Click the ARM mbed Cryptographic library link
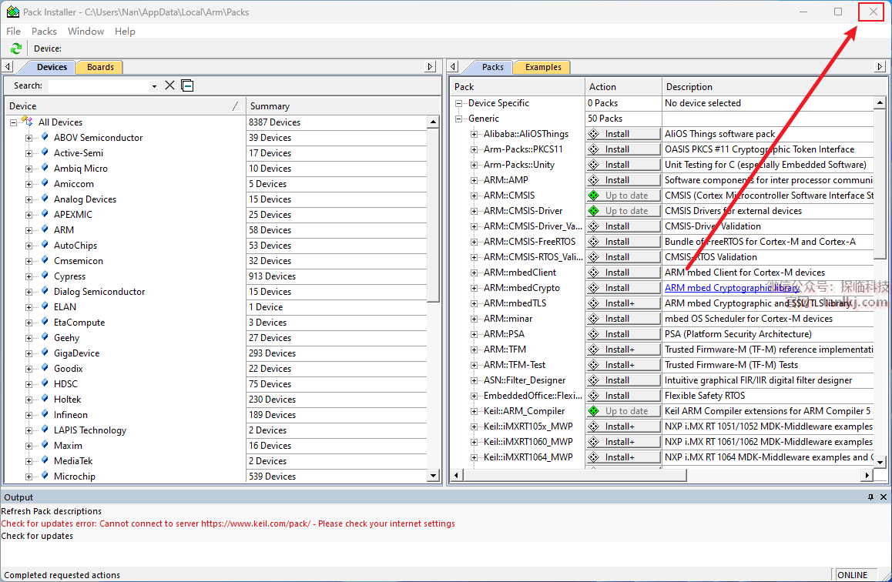This screenshot has height=582, width=892. (x=731, y=288)
